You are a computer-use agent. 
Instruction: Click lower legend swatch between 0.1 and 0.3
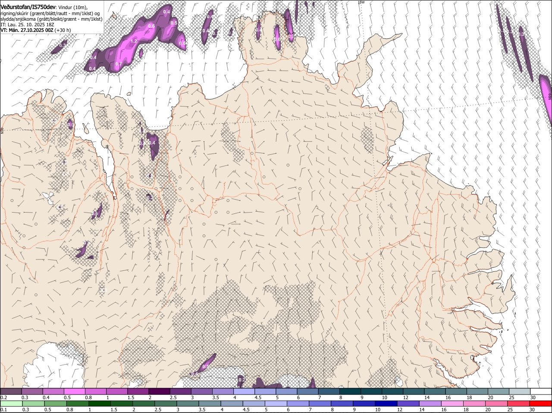click(12, 404)
